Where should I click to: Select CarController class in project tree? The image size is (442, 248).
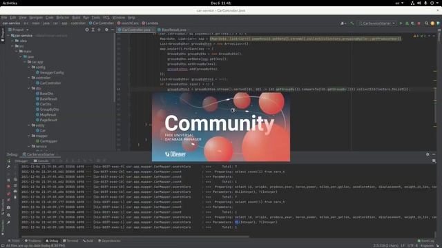coord(48,83)
